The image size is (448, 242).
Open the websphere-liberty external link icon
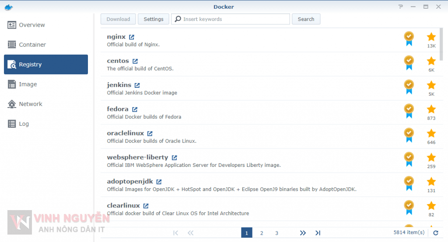[x=174, y=157]
